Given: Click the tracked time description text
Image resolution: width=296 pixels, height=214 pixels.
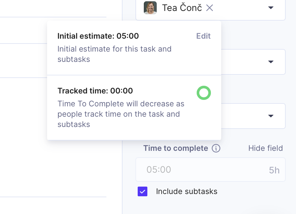Looking at the screenshot, I should coord(121,114).
